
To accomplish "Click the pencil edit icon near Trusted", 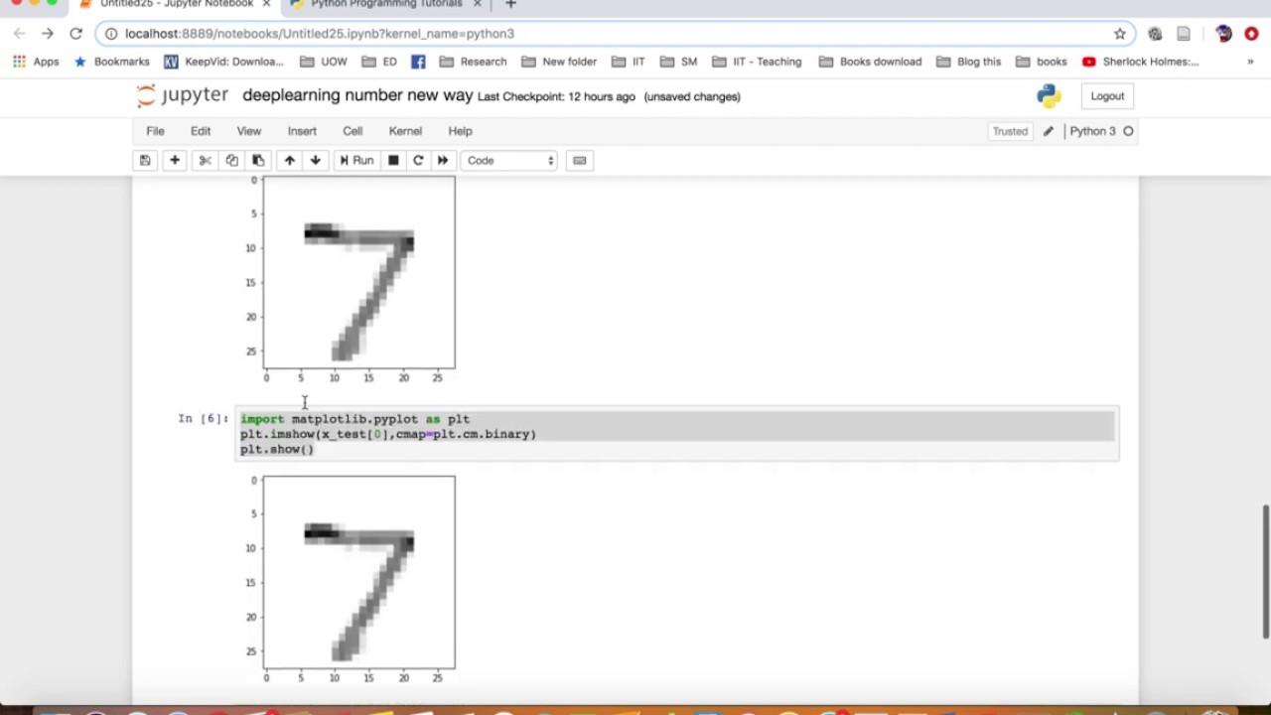I will (1048, 131).
